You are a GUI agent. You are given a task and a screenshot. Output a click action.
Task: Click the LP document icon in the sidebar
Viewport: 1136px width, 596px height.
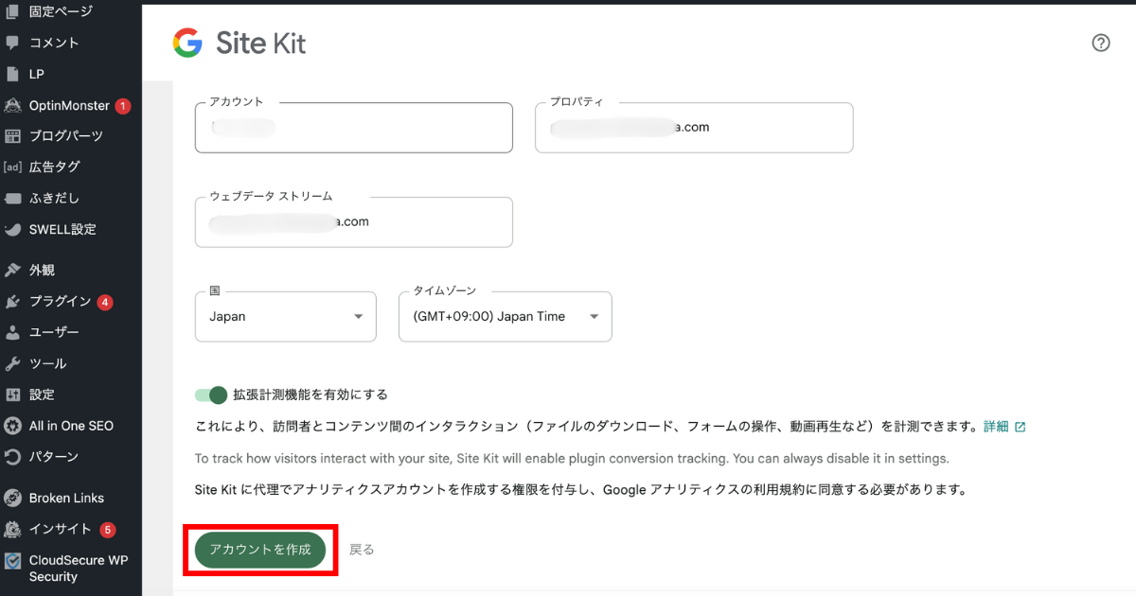pos(12,74)
